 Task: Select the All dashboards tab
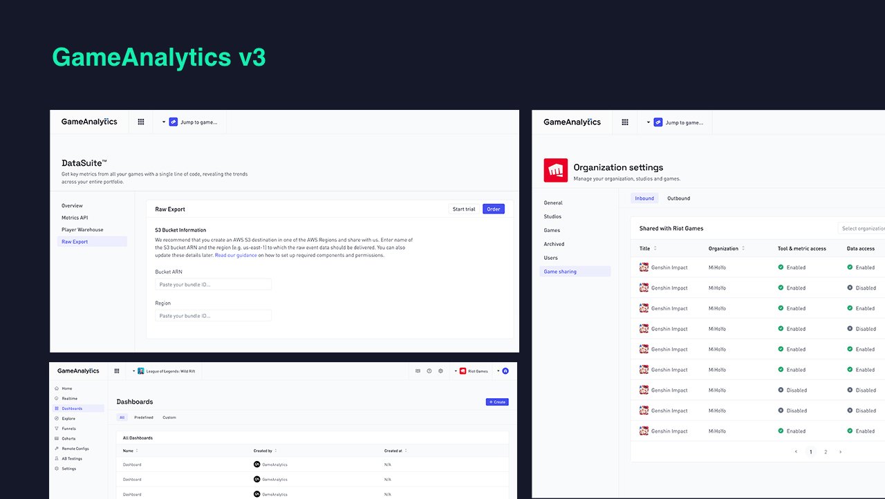[122, 417]
